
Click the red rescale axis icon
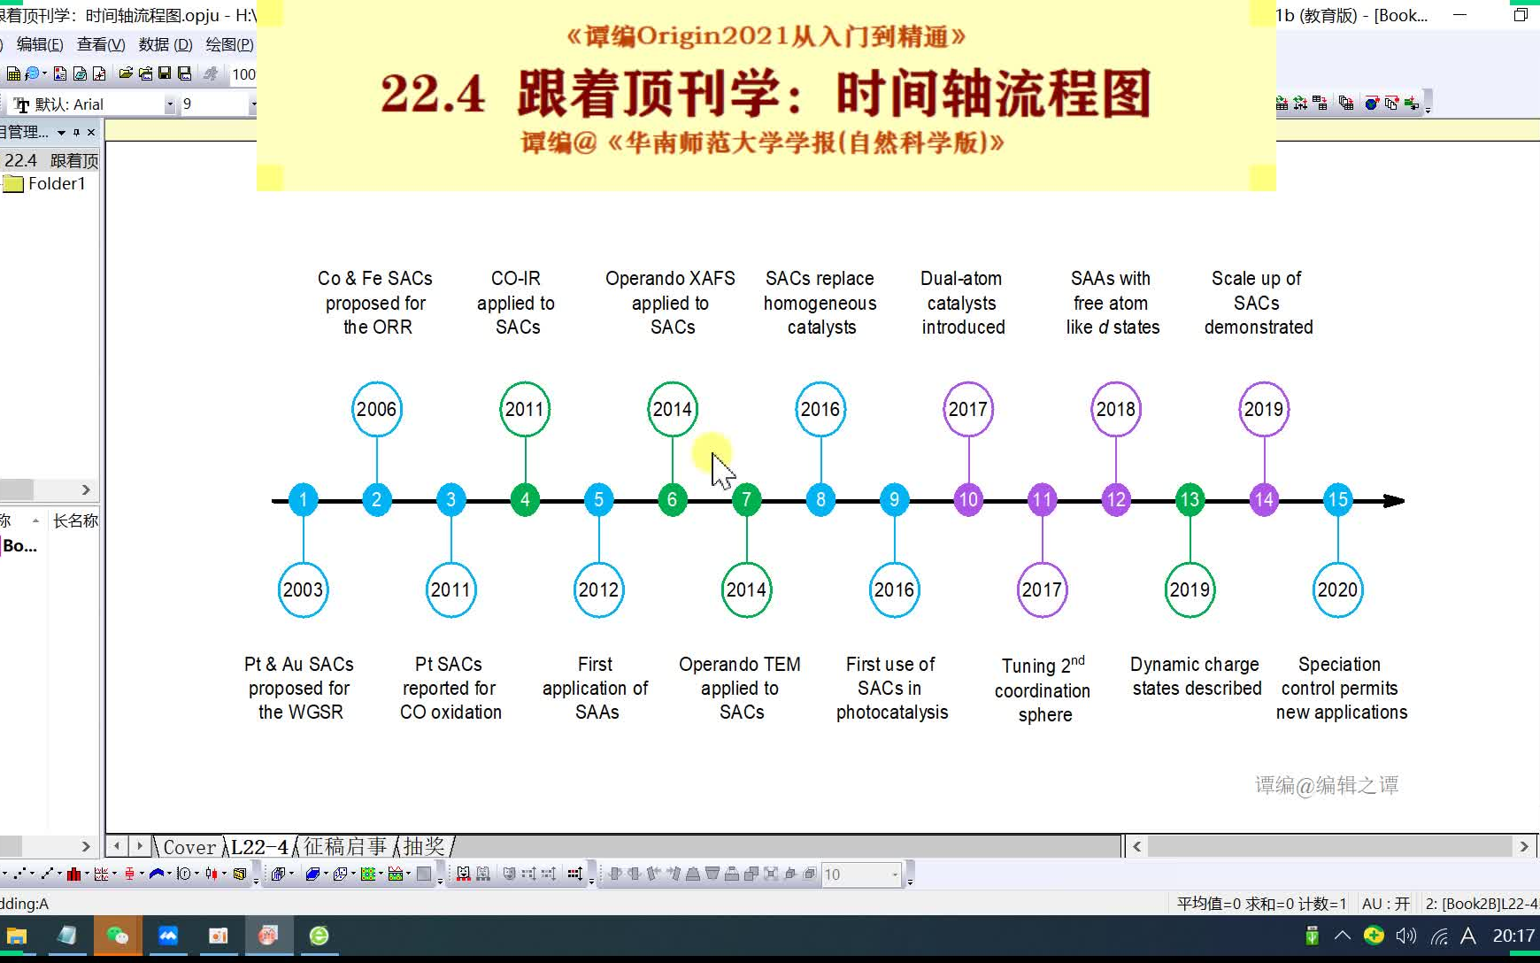tap(463, 874)
